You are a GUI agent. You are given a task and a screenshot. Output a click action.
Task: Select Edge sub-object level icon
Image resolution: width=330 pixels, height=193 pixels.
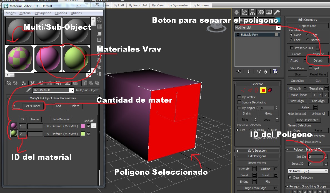[x=250, y=90]
